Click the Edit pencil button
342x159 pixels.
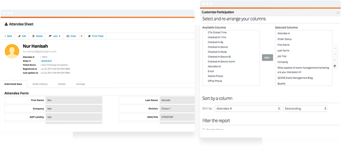22,36
